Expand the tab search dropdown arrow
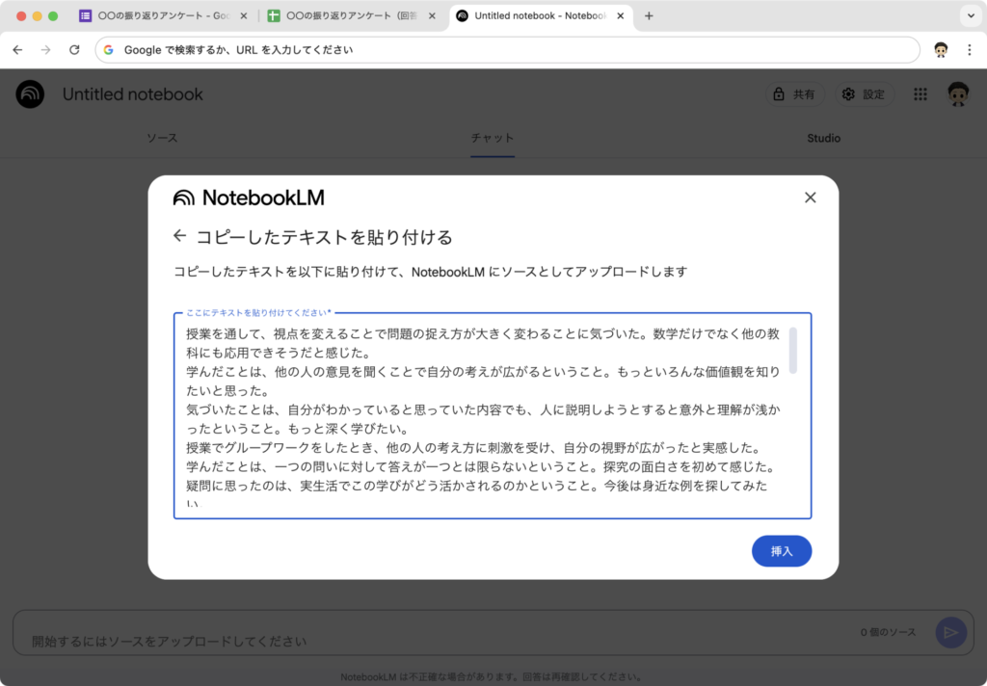This screenshot has height=686, width=987. click(971, 15)
